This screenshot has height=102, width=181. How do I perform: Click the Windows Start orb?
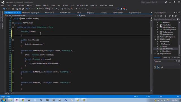3,100
